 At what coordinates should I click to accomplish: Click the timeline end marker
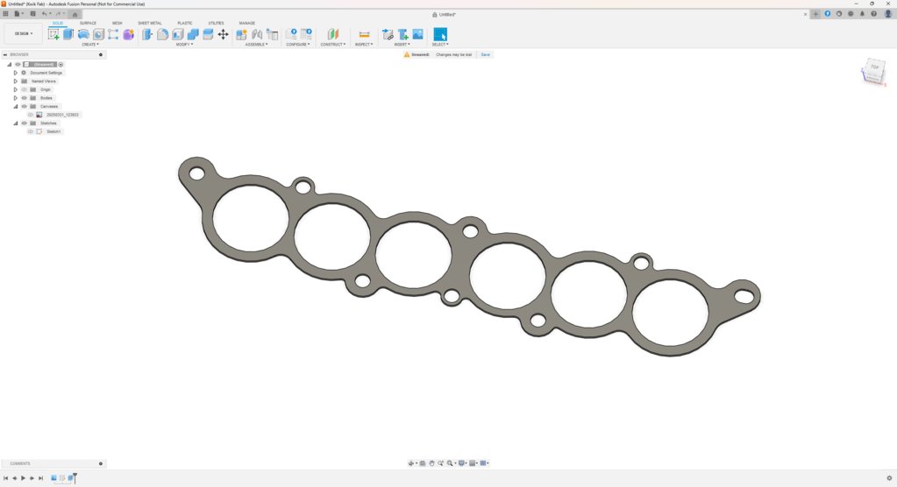(75, 478)
